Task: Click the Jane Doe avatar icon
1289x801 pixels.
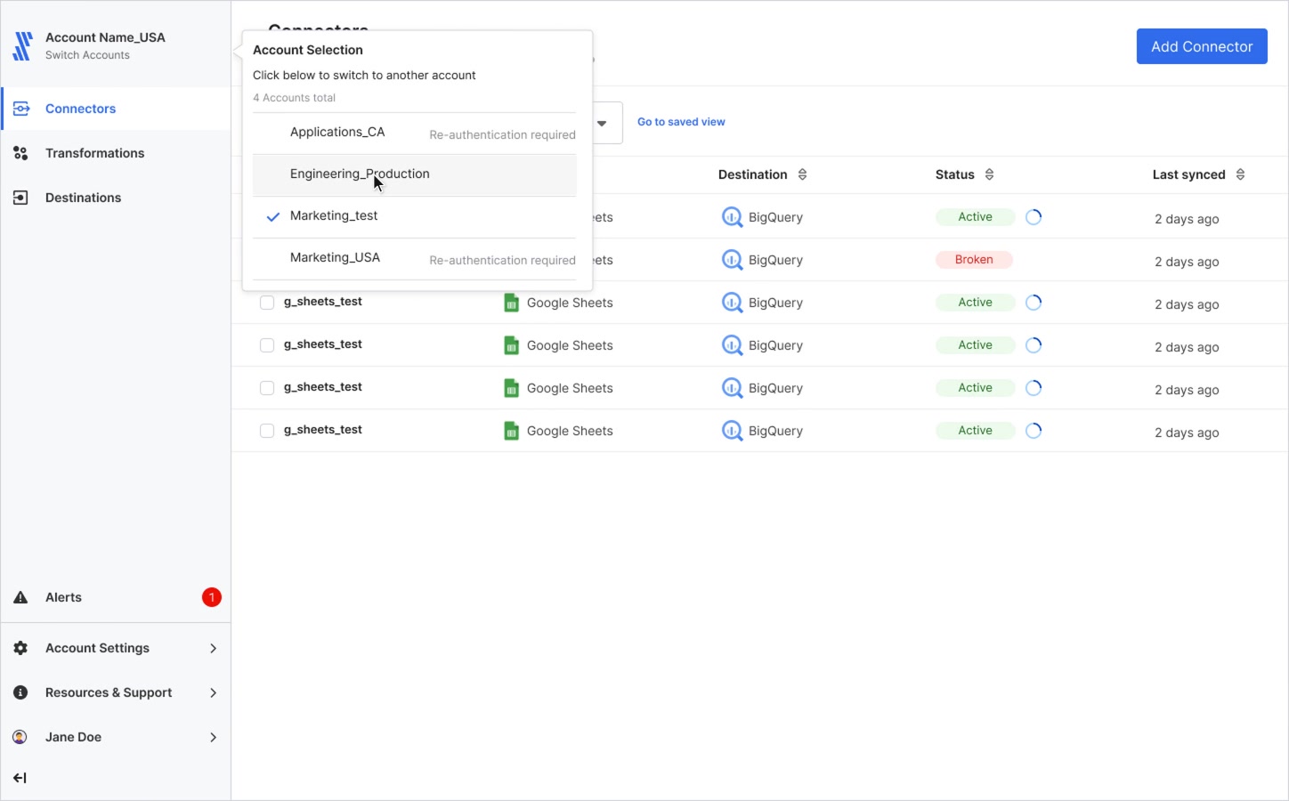Action: 20,737
